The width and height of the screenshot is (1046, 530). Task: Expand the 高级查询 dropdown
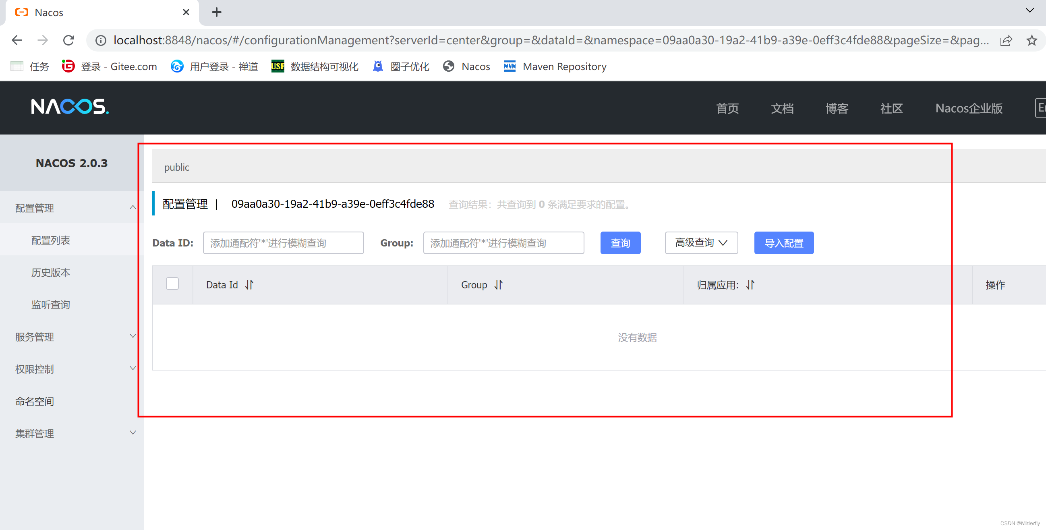click(701, 243)
